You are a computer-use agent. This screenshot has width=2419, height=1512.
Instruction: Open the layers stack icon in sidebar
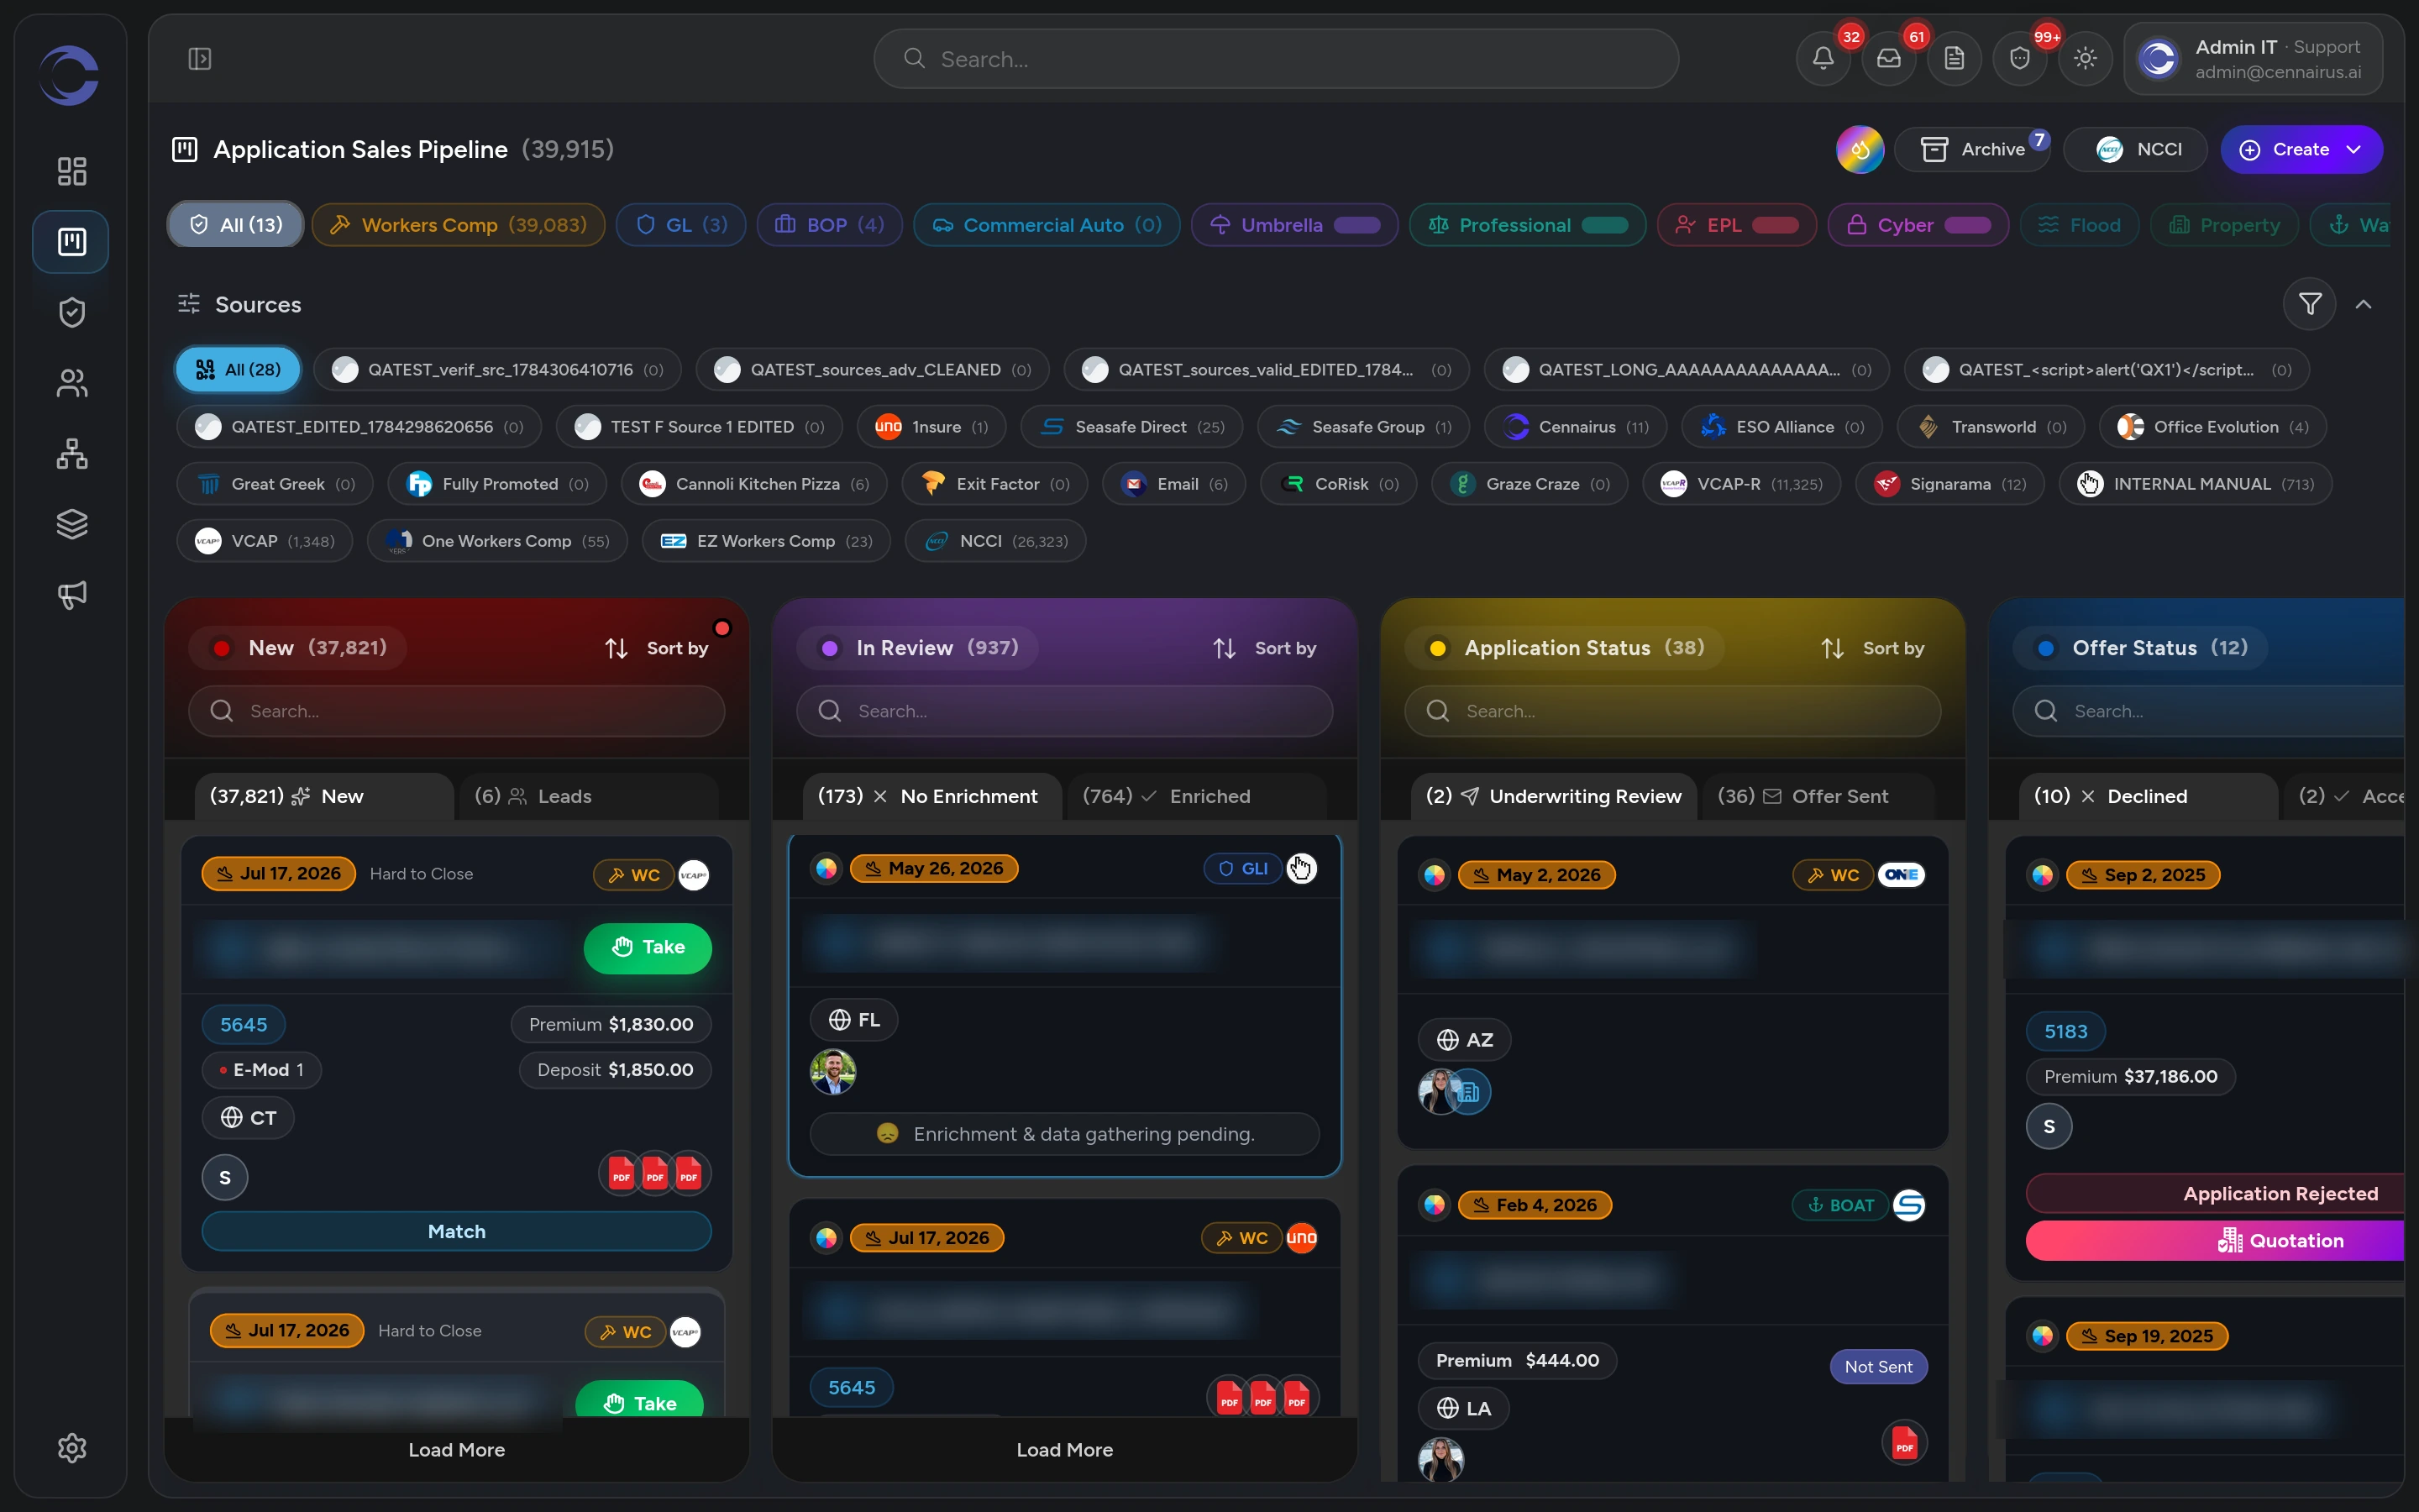click(x=71, y=524)
